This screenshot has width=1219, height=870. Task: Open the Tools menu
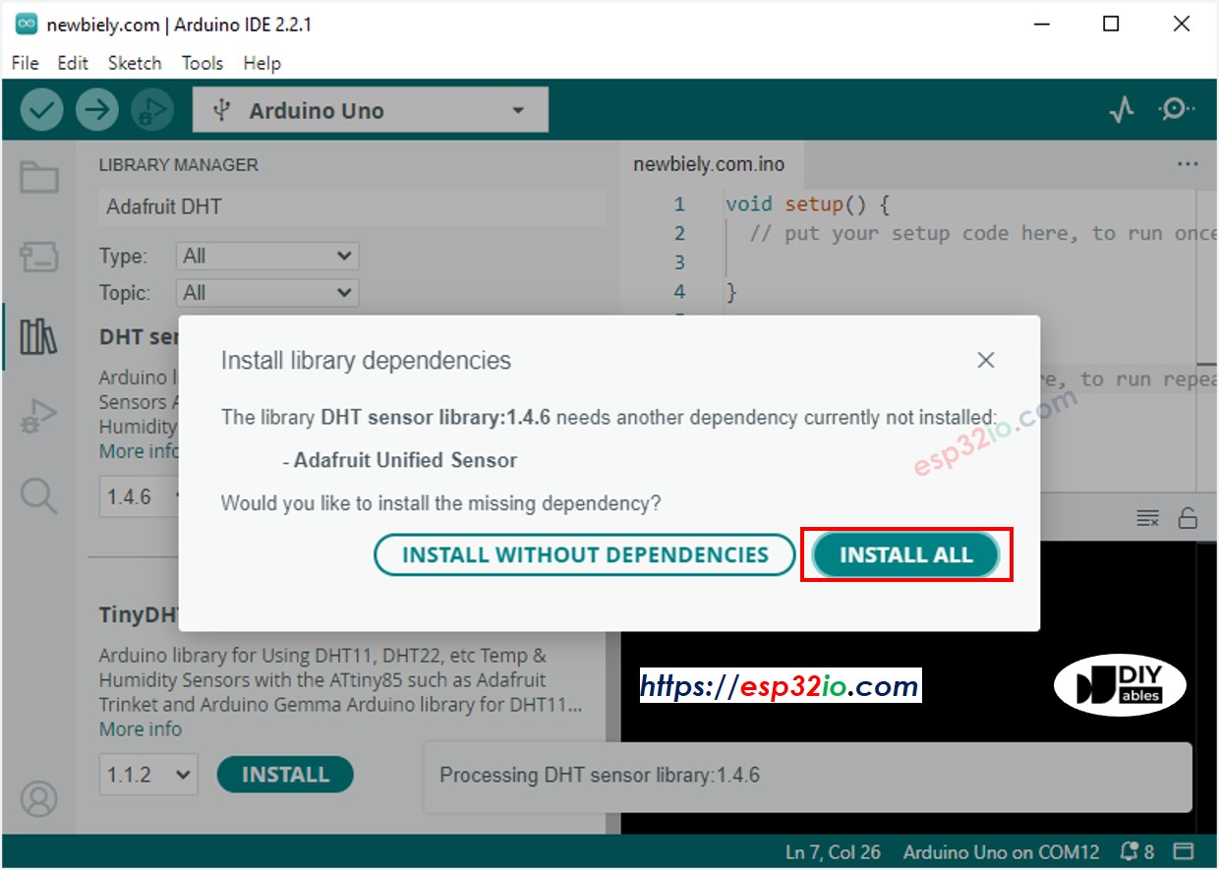202,63
